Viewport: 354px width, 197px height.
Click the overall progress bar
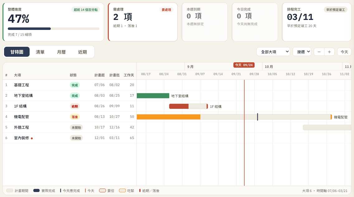tap(54, 29)
